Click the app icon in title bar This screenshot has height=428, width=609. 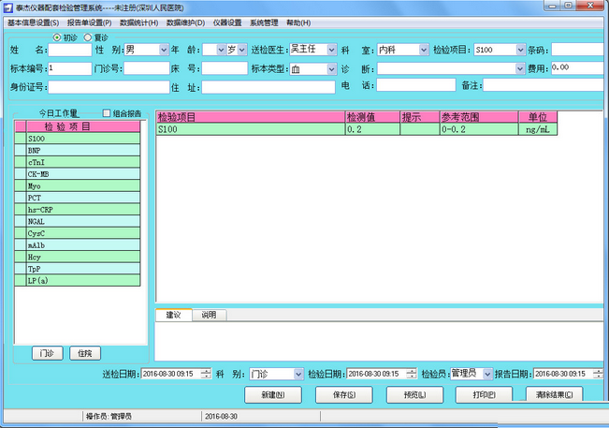pyautogui.click(x=8, y=7)
